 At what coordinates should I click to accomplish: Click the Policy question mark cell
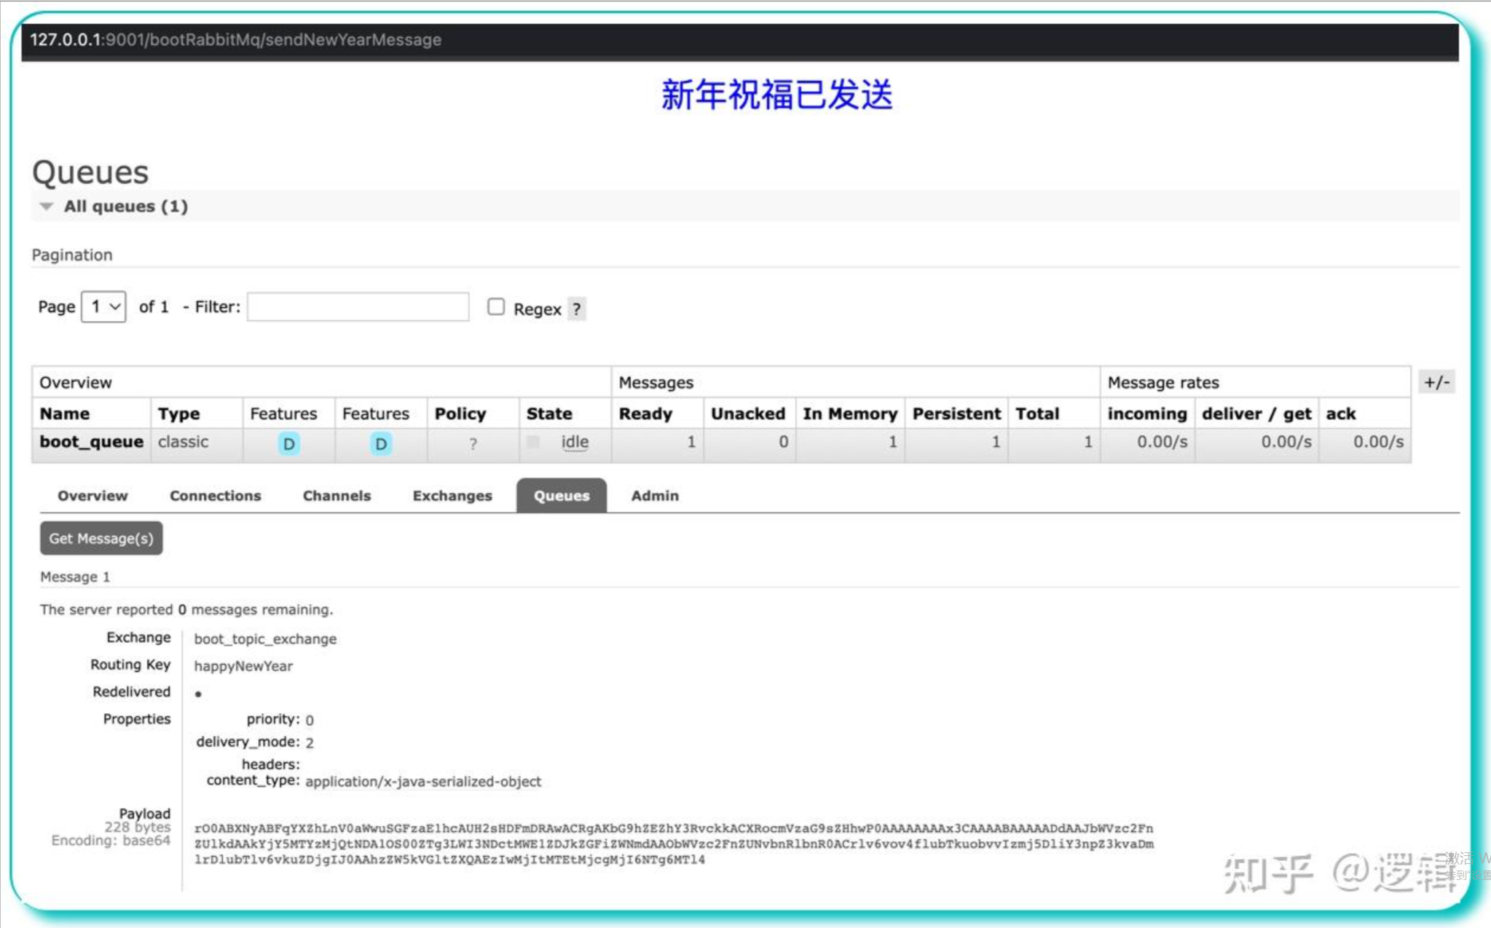473,444
